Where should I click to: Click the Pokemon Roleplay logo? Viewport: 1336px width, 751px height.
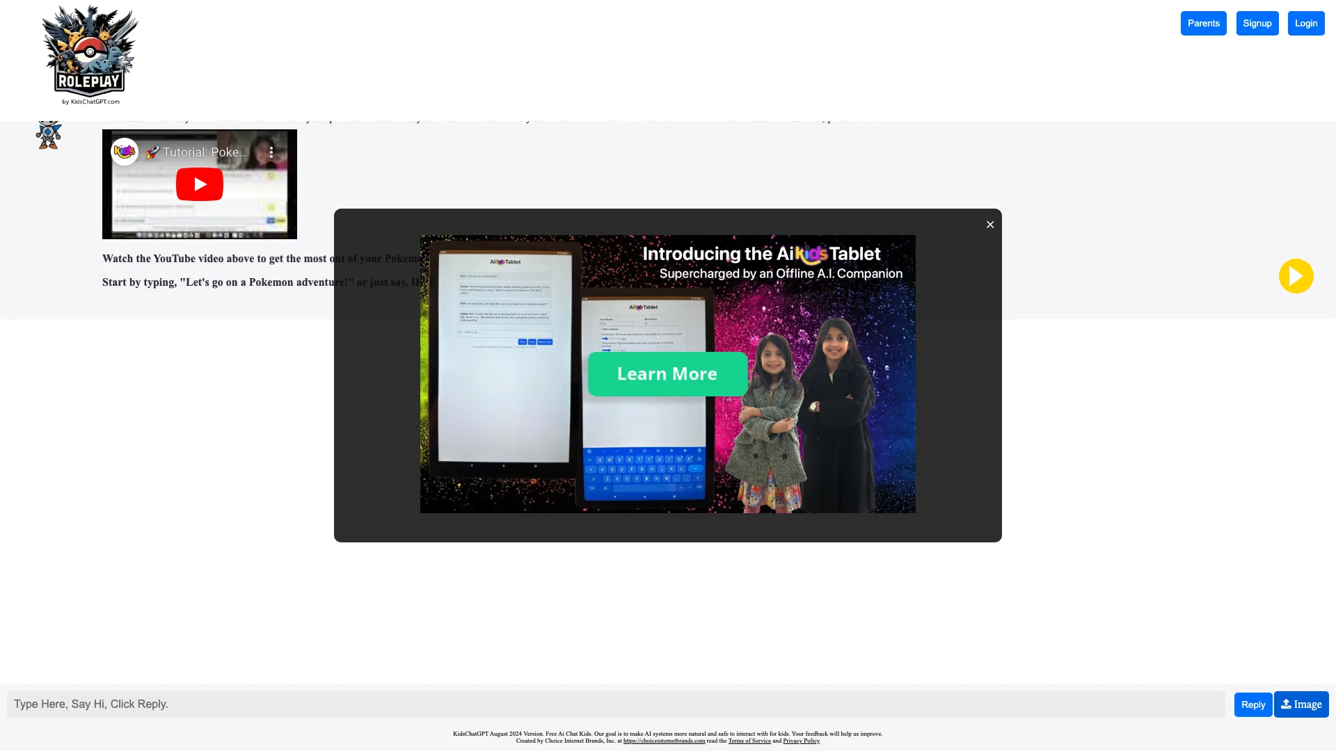click(90, 55)
